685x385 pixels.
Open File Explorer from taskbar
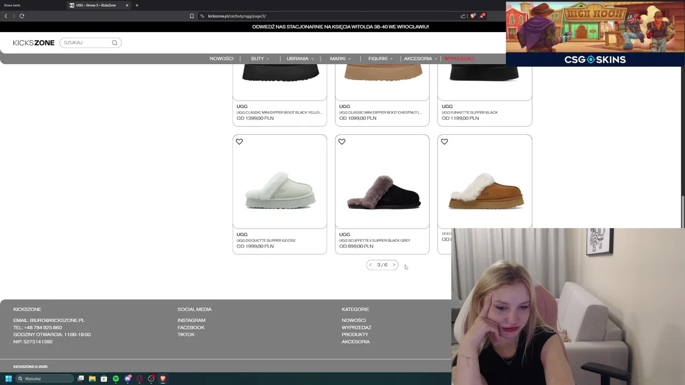click(x=92, y=379)
